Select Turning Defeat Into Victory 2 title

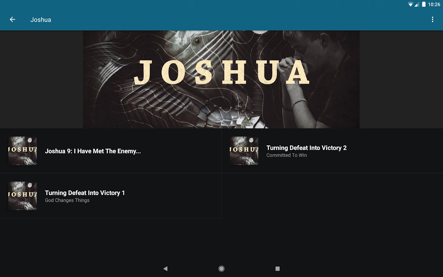coord(306,148)
